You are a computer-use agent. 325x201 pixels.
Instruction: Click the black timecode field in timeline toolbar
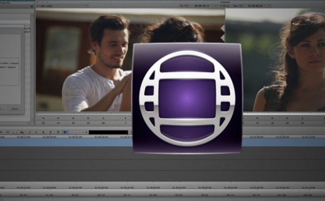(109, 132)
